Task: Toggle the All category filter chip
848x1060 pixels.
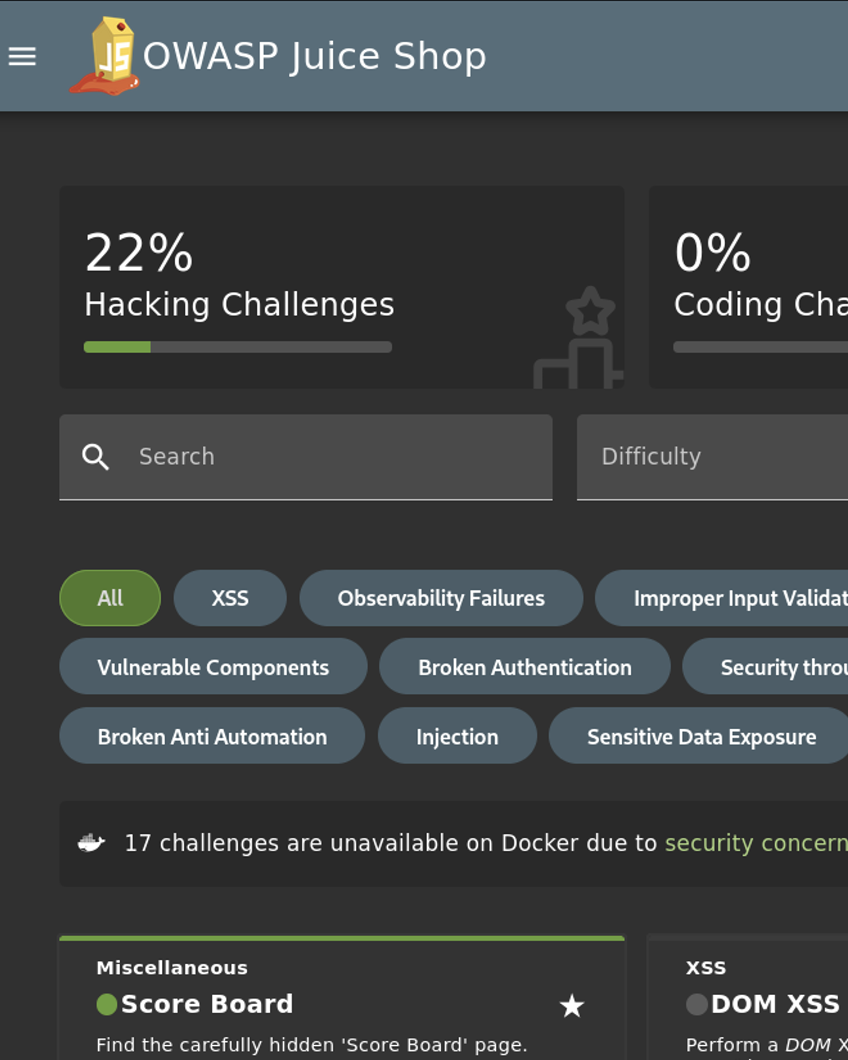Action: [x=110, y=598]
